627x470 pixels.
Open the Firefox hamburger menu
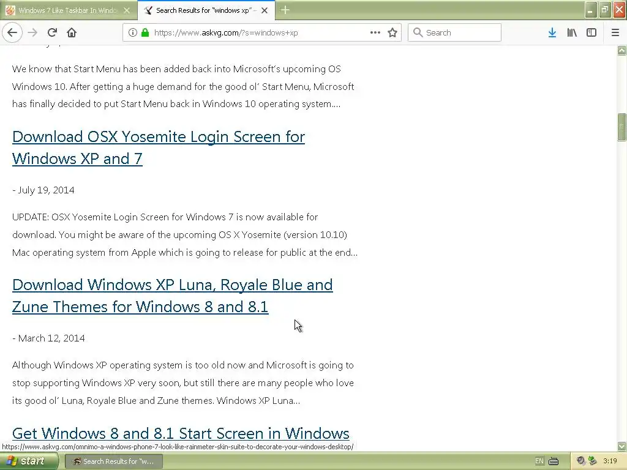coord(615,32)
